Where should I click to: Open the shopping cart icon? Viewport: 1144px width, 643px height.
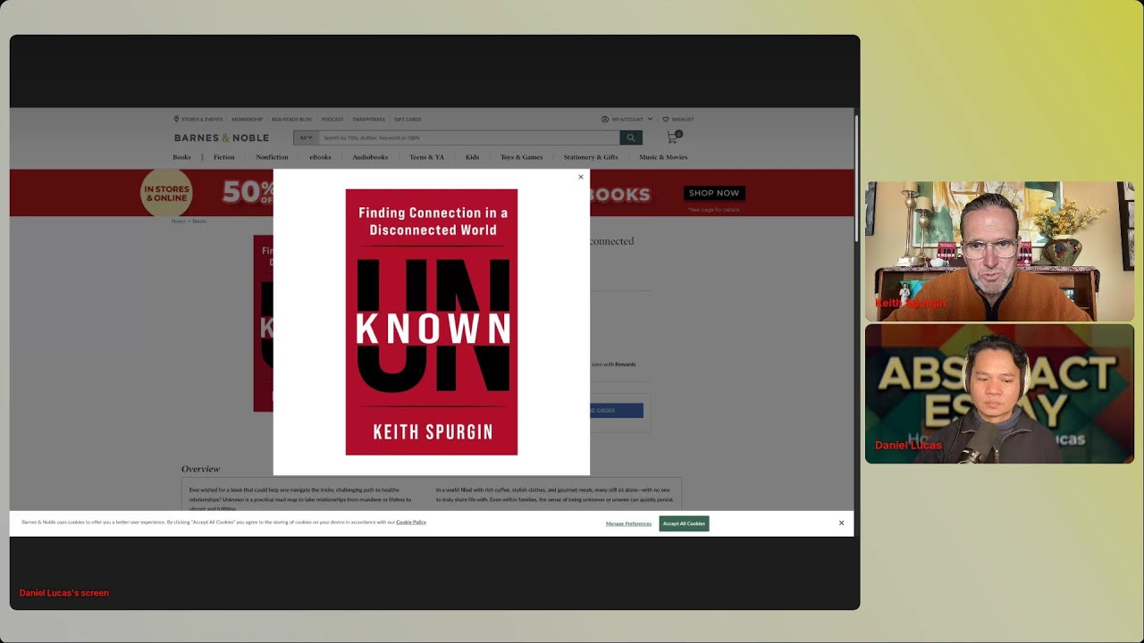pyautogui.click(x=673, y=138)
